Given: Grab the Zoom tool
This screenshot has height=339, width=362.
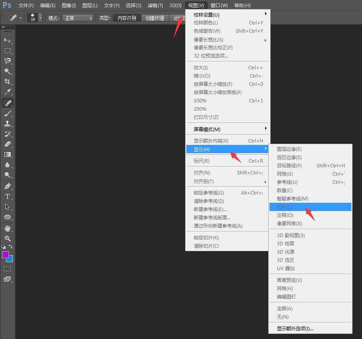Looking at the screenshot, I should pyautogui.click(x=7, y=238).
